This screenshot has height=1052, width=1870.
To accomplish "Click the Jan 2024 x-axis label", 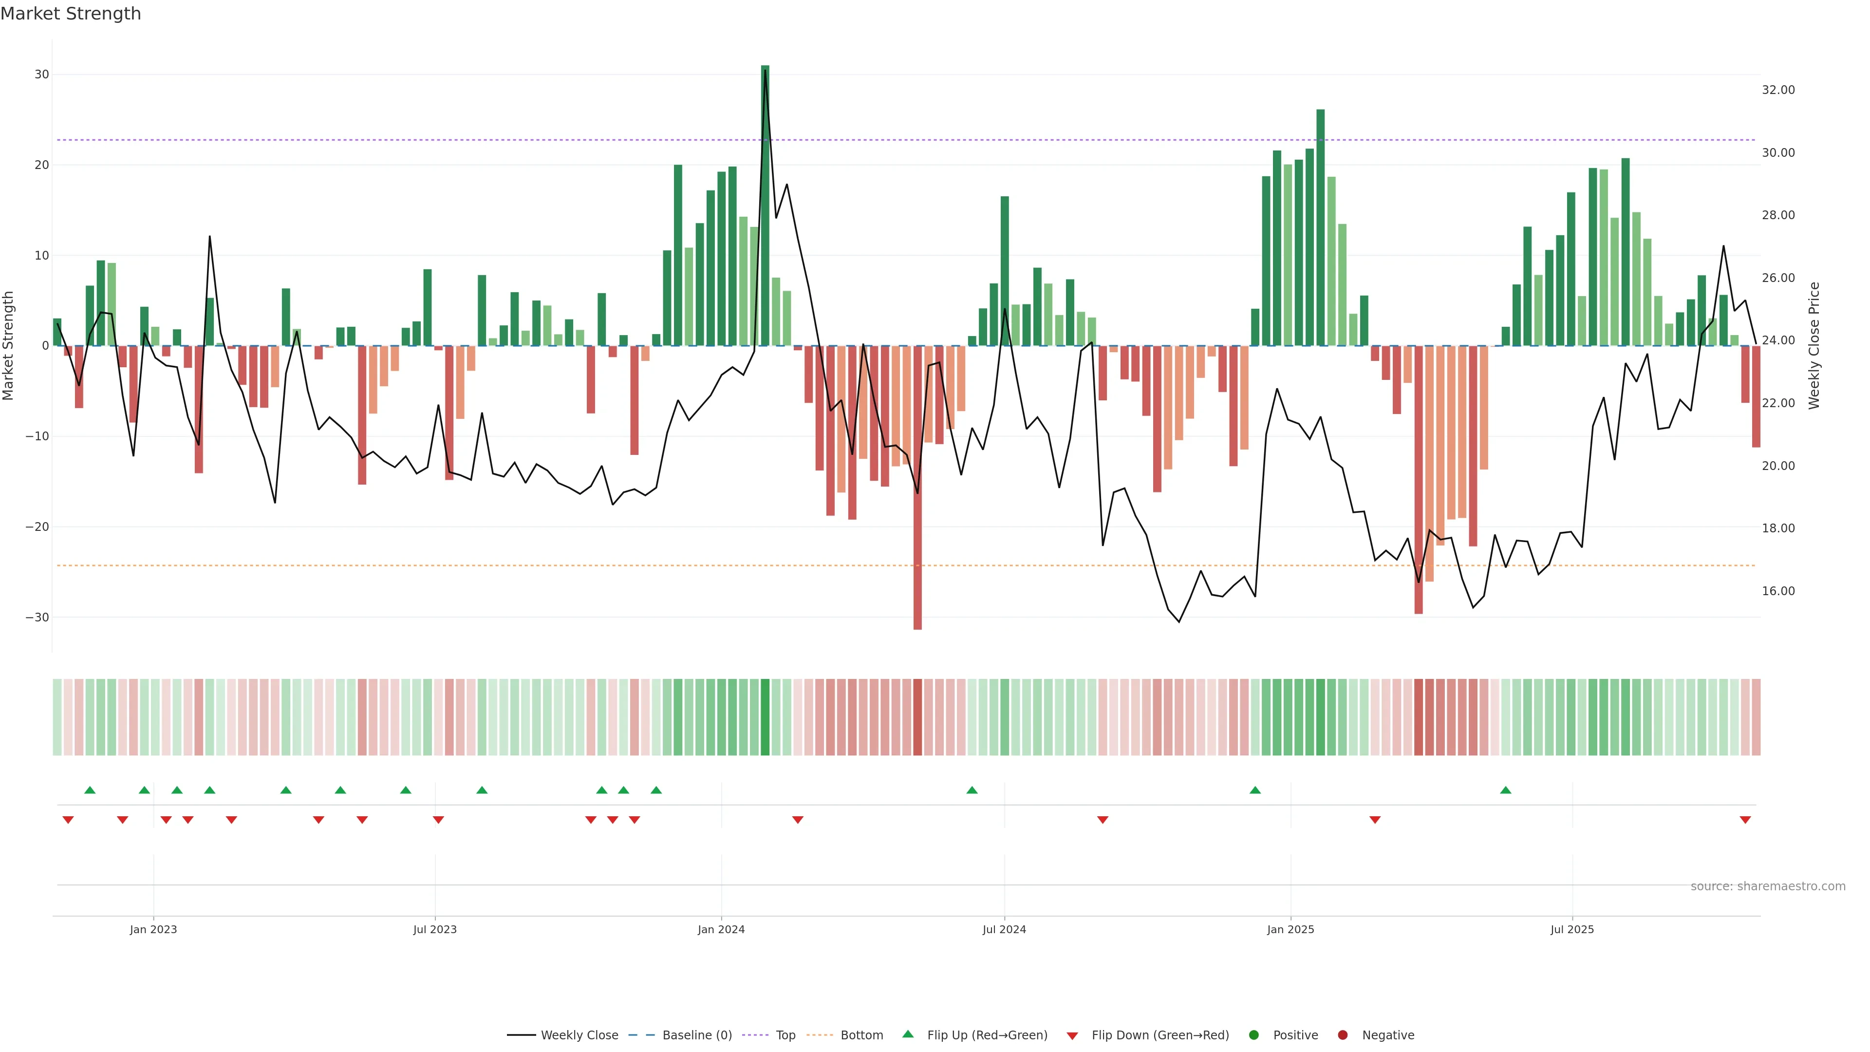I will (721, 929).
